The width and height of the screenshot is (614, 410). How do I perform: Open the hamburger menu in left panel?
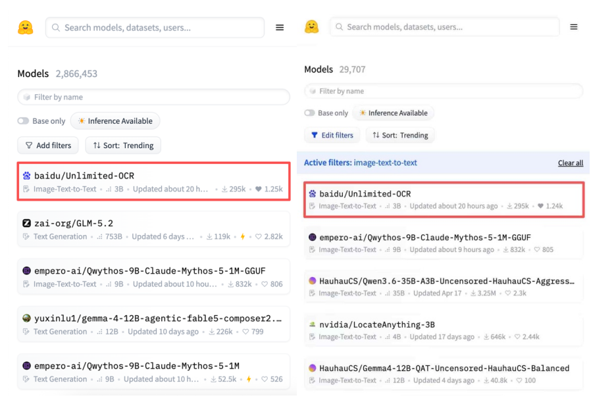[280, 28]
